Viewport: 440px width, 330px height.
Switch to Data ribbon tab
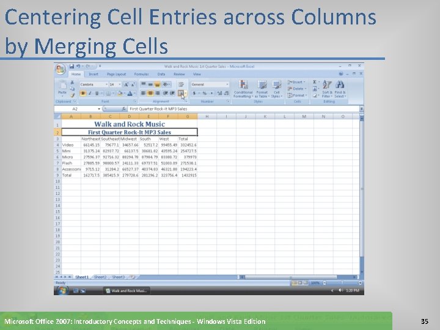[161, 74]
